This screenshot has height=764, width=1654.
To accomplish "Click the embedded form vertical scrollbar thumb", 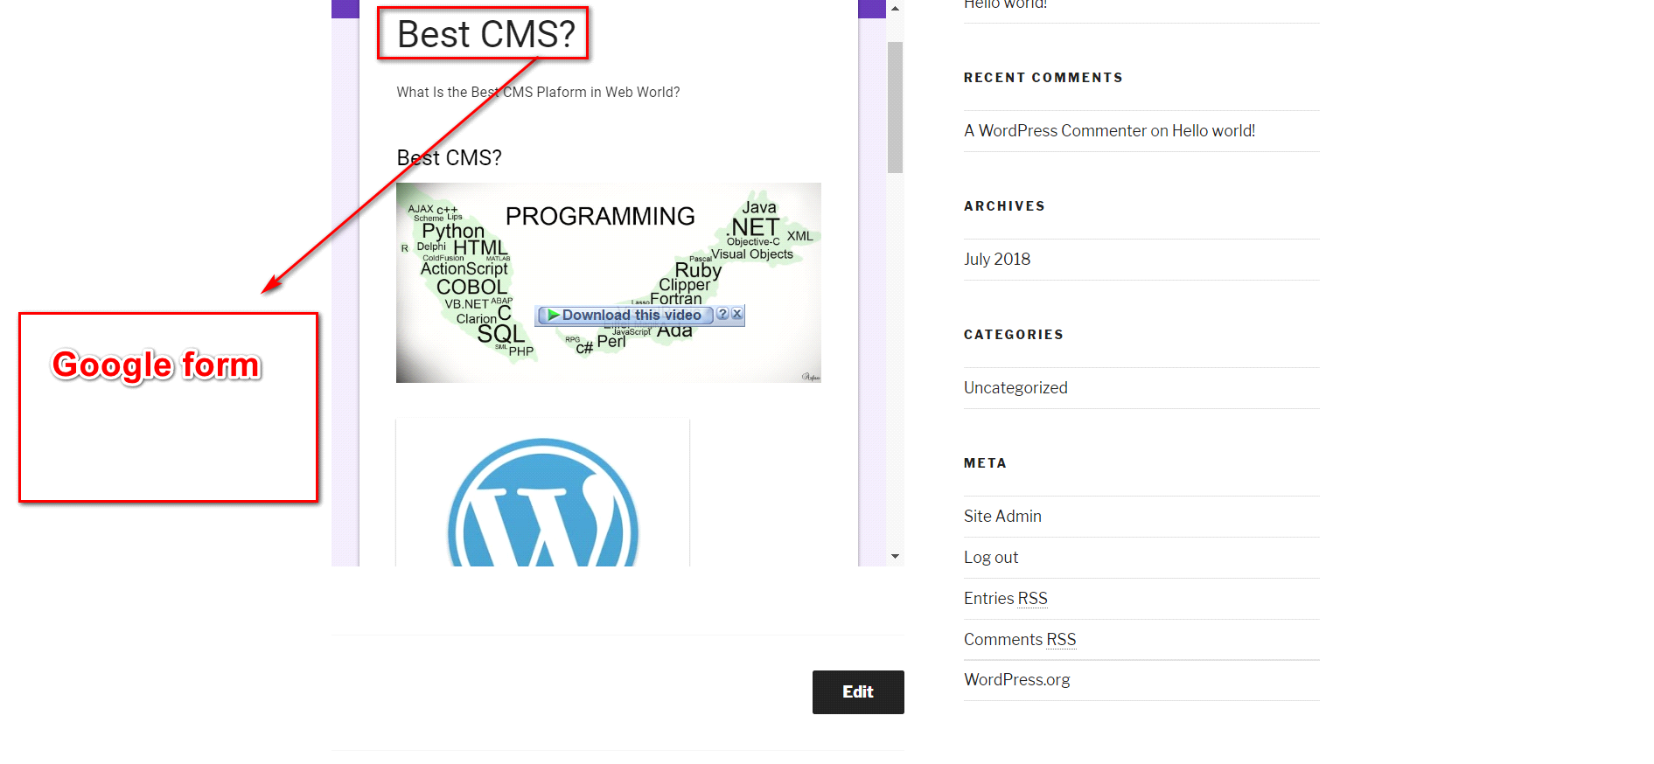I will click(895, 107).
